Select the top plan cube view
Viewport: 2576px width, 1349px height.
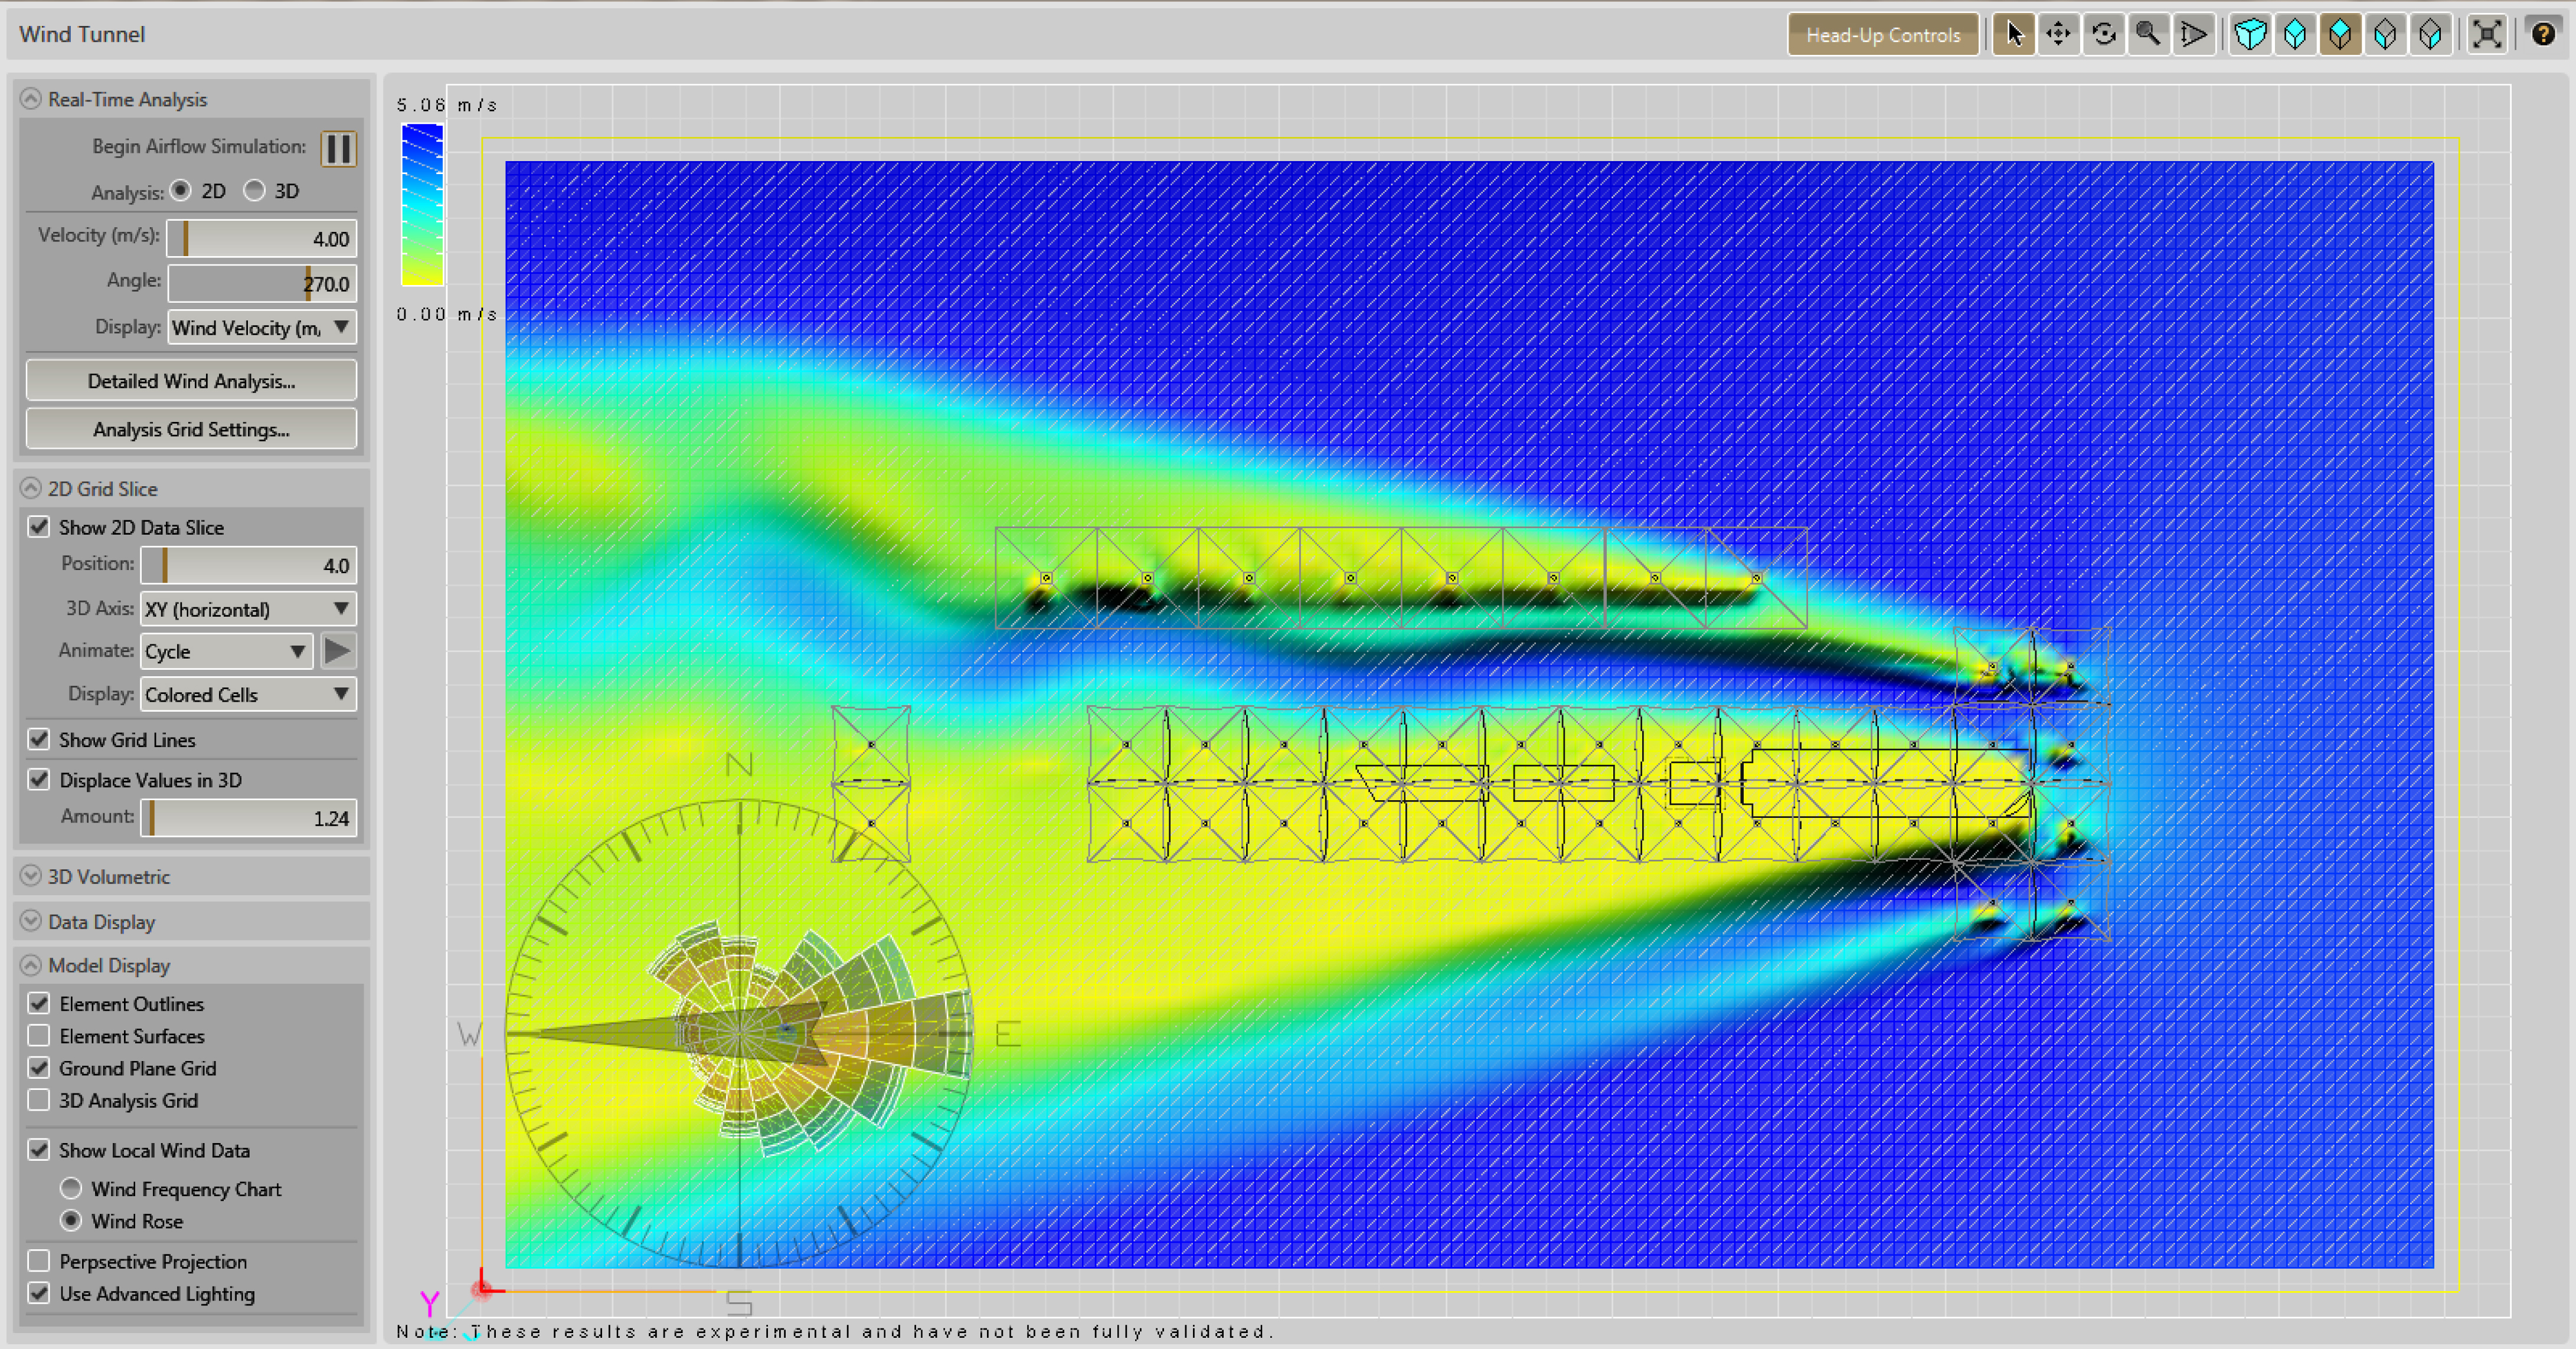[x=2340, y=35]
